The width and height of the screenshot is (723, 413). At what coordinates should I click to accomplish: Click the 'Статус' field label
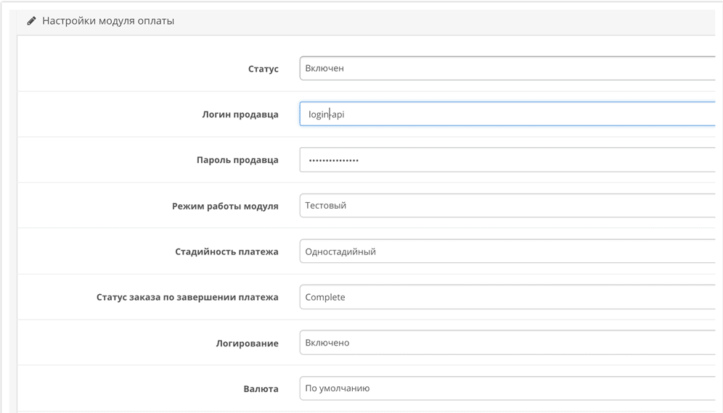coord(263,69)
